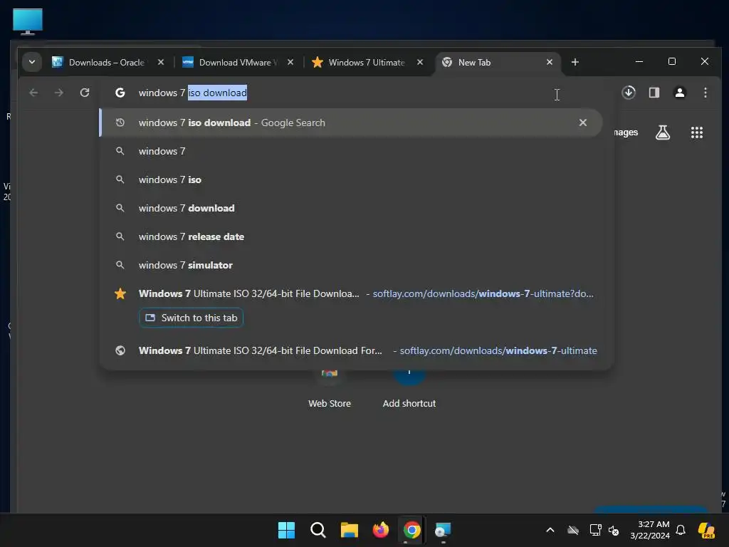729x547 pixels.
Task: Open the tab search dropdown arrow
Action: pyautogui.click(x=32, y=62)
